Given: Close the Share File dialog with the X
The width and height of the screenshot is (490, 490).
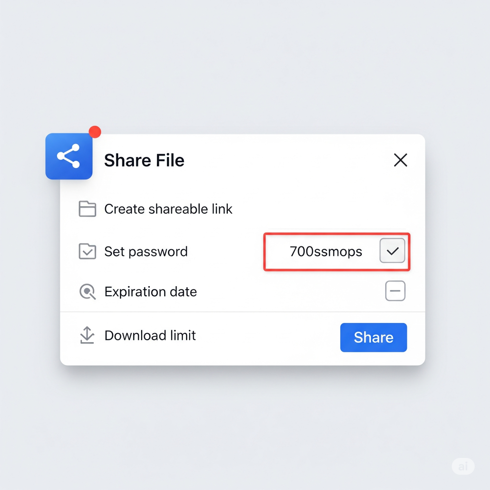Looking at the screenshot, I should pyautogui.click(x=401, y=160).
